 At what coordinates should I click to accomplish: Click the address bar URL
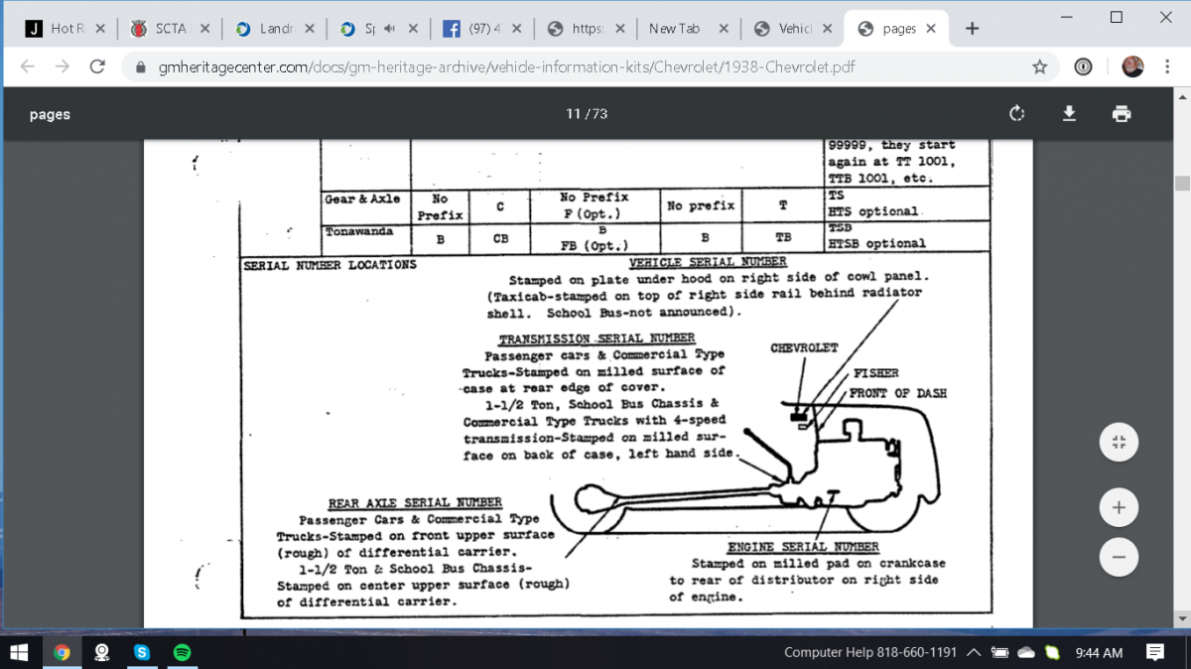[506, 68]
